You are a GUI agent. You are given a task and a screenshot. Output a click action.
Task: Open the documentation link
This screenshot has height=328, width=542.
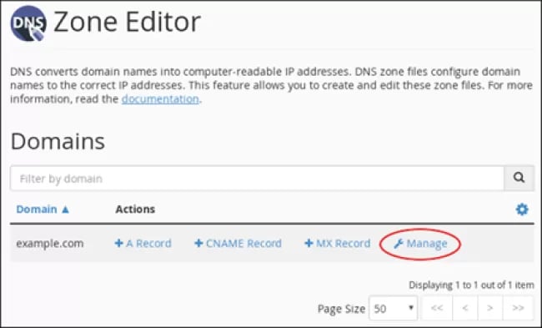click(160, 99)
